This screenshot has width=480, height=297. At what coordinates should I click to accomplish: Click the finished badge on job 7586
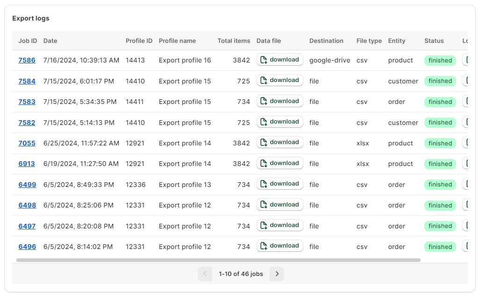[x=439, y=61]
